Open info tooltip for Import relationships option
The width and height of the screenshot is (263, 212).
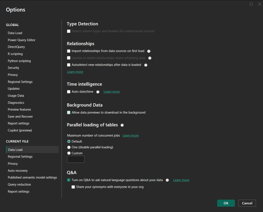149,51
